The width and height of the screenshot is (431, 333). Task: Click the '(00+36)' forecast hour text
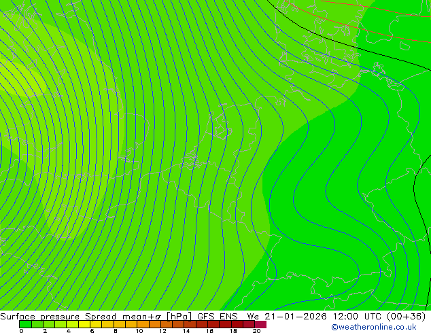[406, 317]
